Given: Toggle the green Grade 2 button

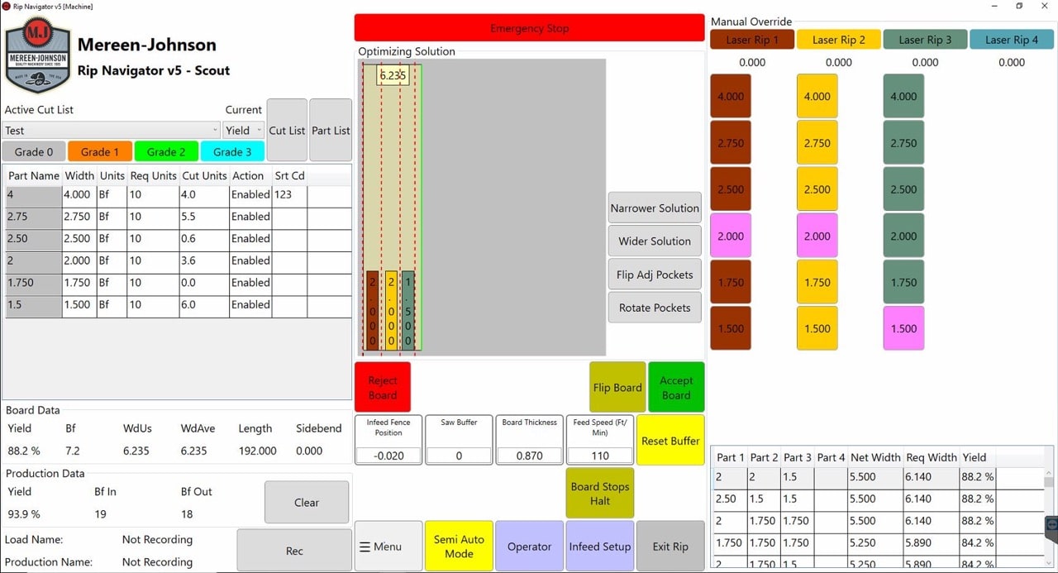Looking at the screenshot, I should coord(166,151).
